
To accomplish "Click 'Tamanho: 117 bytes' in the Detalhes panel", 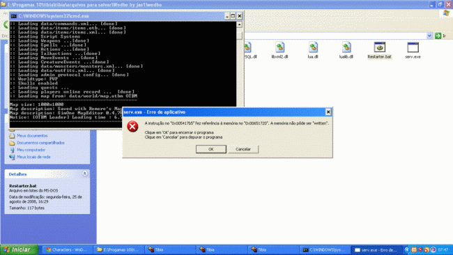I will click(x=27, y=208).
